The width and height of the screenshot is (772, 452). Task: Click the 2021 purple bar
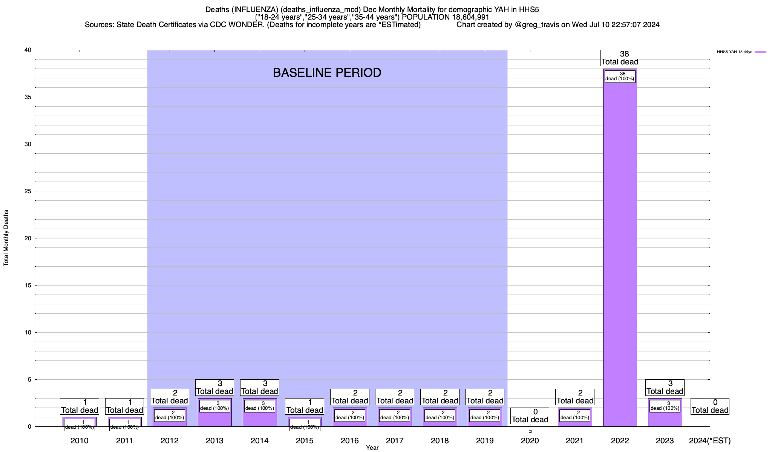[575, 424]
